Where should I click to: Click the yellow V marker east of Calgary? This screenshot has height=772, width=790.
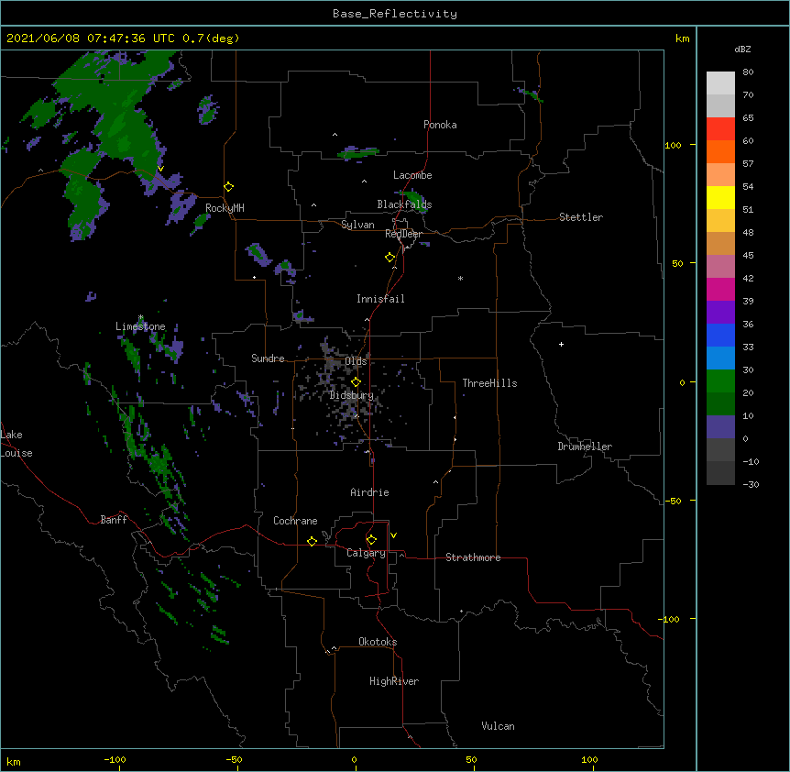pyautogui.click(x=393, y=535)
